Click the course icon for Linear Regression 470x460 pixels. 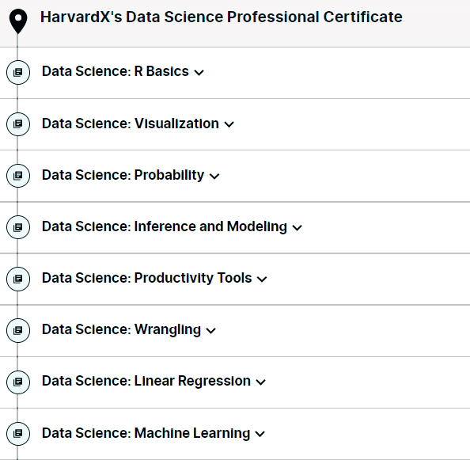click(18, 382)
